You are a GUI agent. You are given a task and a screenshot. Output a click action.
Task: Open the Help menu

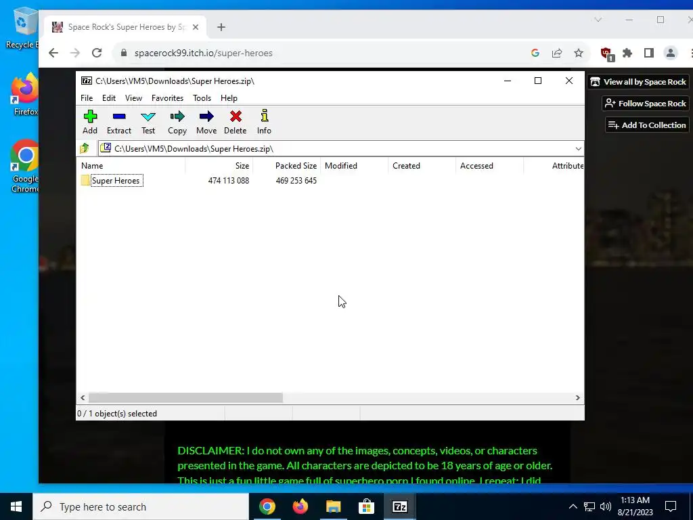229,98
